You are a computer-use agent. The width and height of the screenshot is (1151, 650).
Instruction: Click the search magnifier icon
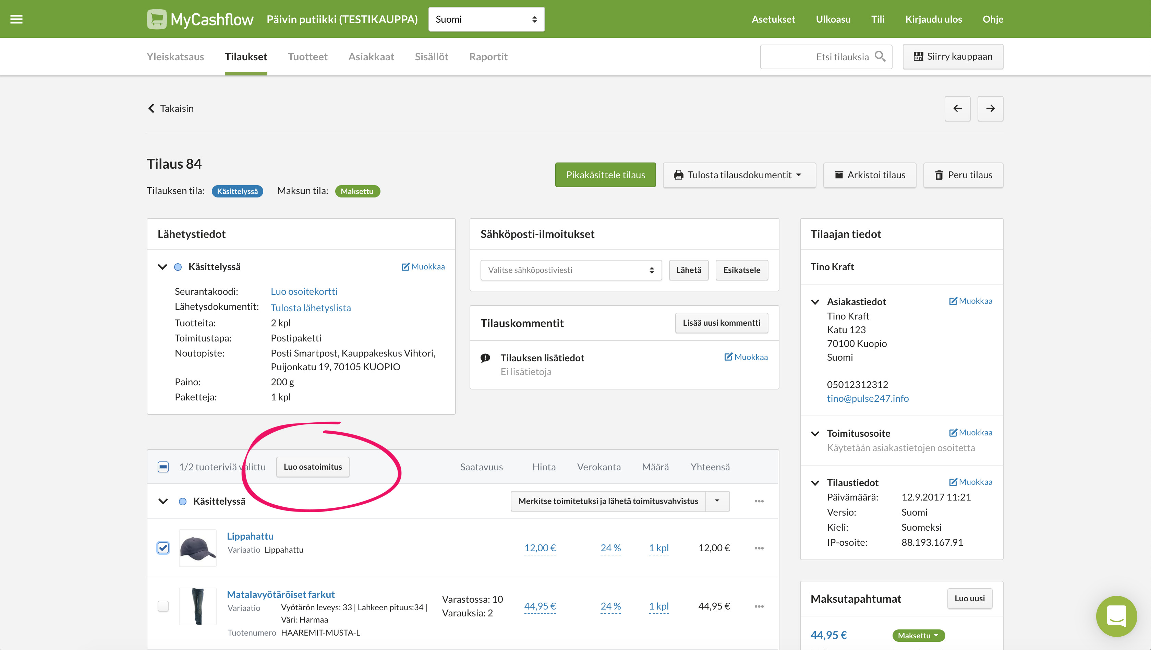pyautogui.click(x=880, y=56)
